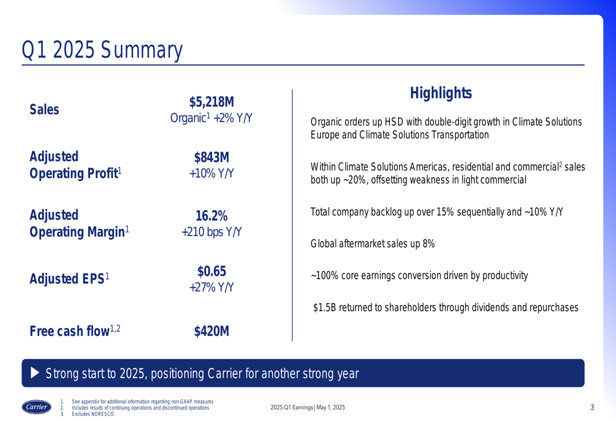Select the '$5,218M' sales figure
Image resolution: width=616 pixels, height=422 pixels.
click(x=211, y=102)
